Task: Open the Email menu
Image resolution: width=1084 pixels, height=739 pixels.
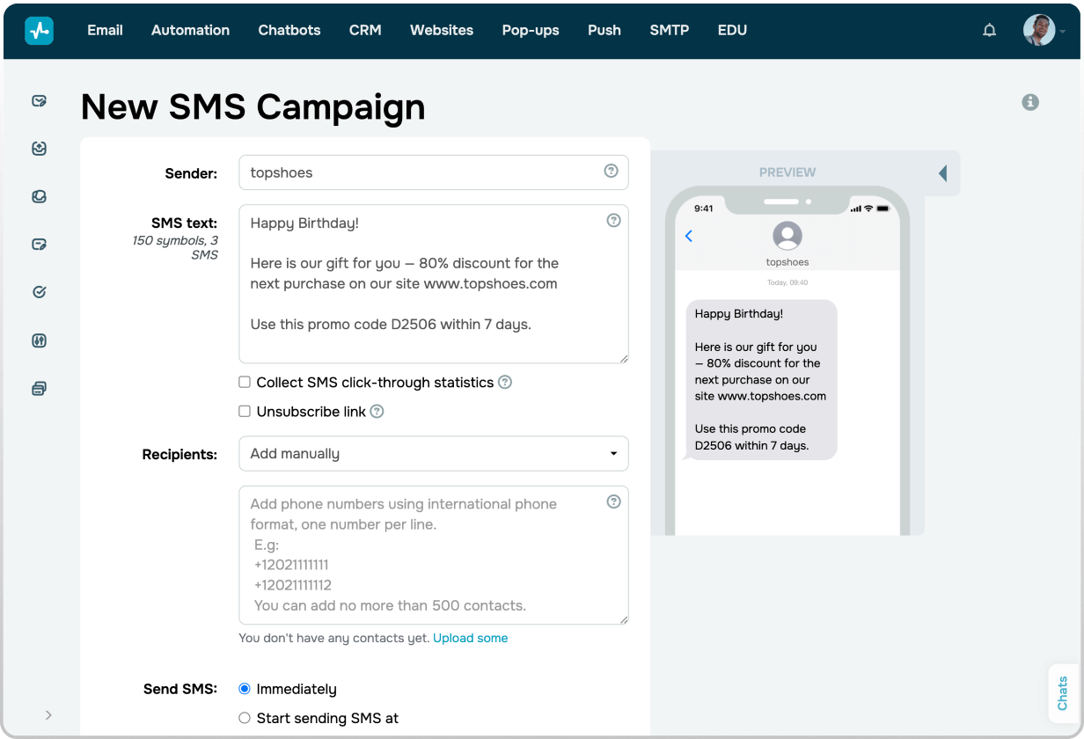Action: pyautogui.click(x=105, y=30)
